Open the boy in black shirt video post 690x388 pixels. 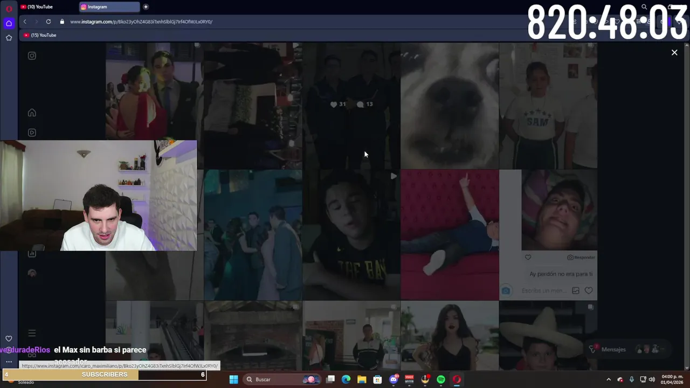[351, 235]
